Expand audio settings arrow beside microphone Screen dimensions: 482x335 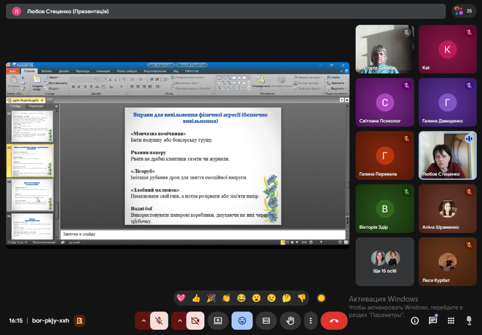143,320
